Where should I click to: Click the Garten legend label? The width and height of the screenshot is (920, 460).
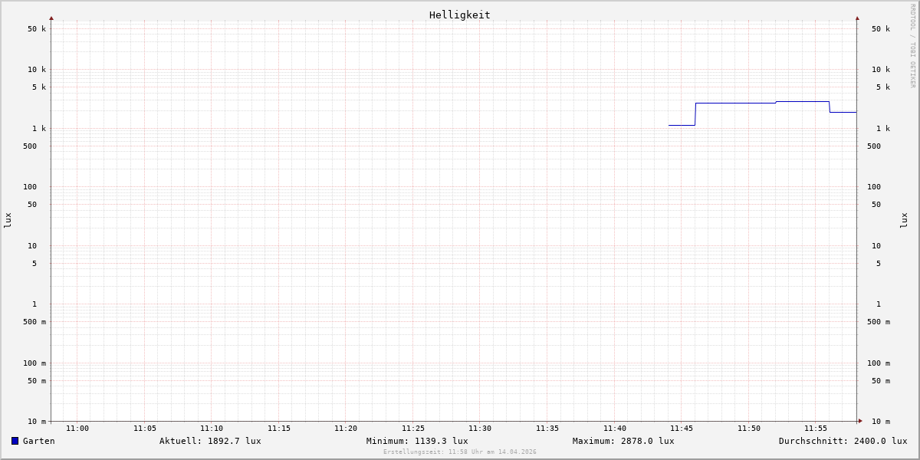pos(38,441)
